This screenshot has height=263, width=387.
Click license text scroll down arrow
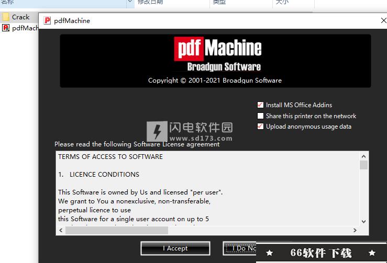(363, 221)
